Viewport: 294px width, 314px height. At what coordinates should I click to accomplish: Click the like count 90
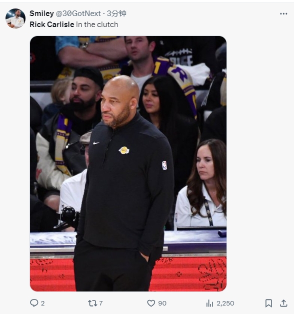[x=162, y=303]
